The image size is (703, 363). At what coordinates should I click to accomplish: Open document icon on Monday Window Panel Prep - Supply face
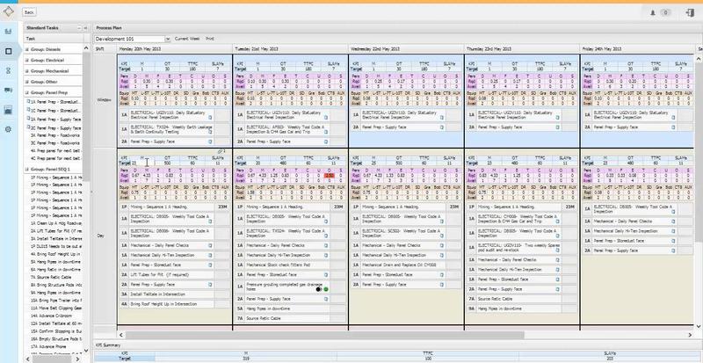pos(210,142)
